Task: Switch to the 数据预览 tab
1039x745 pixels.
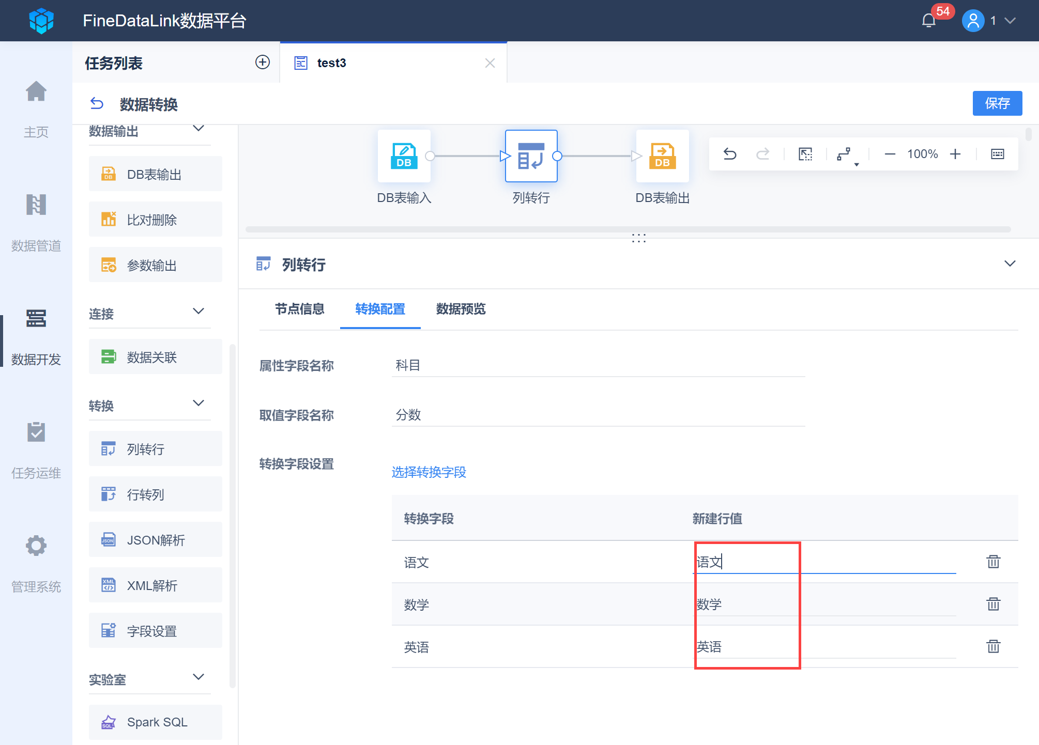Action: (461, 309)
